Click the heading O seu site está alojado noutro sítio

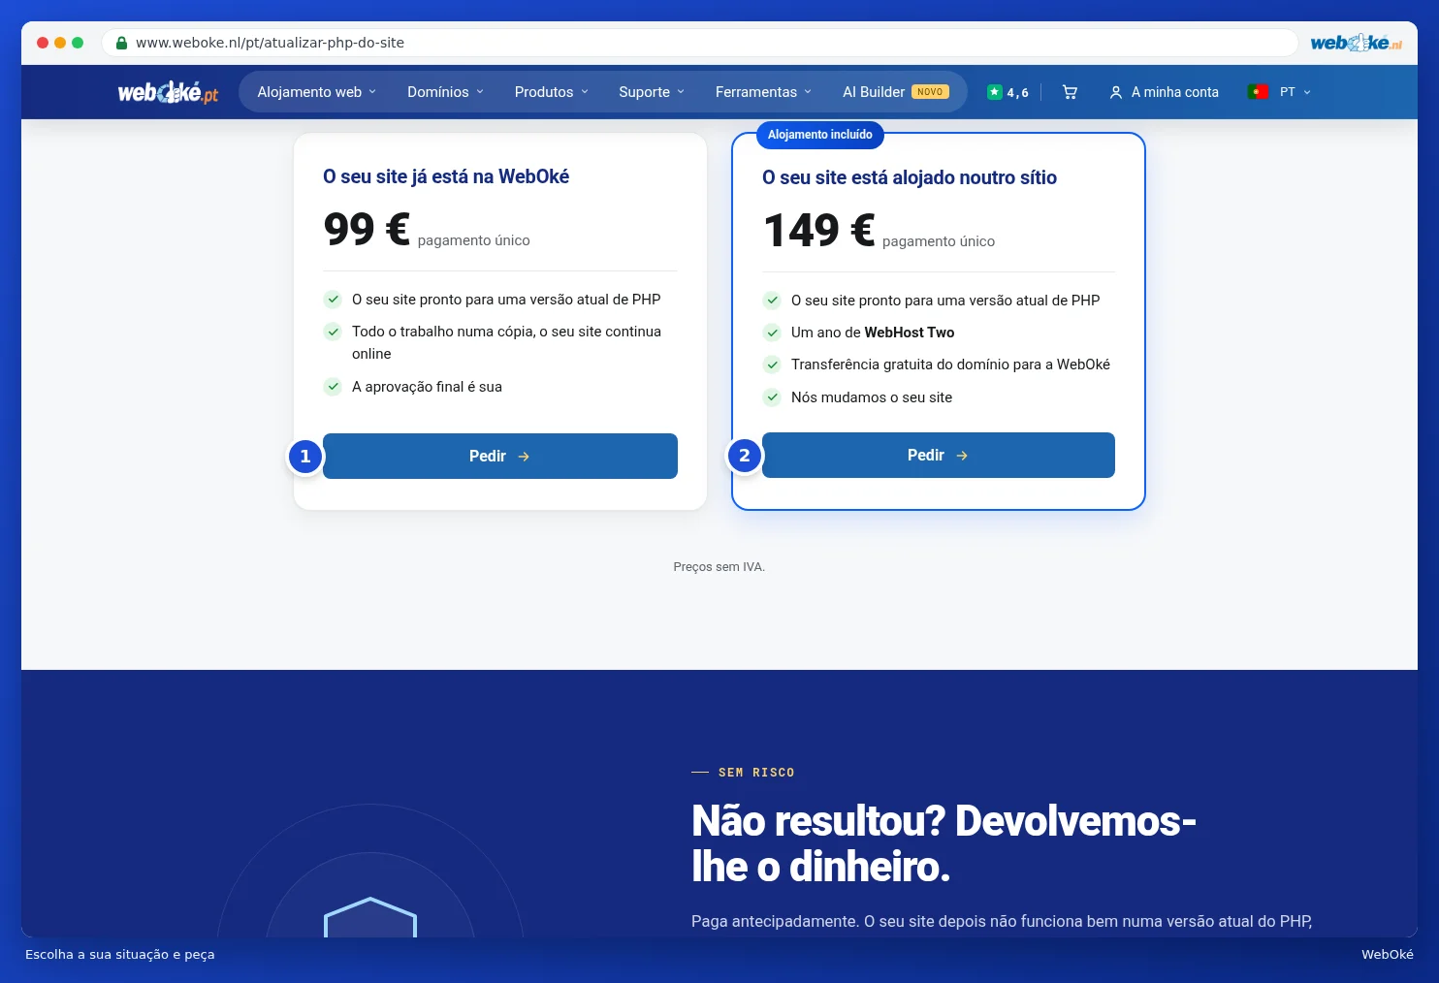[x=910, y=177]
